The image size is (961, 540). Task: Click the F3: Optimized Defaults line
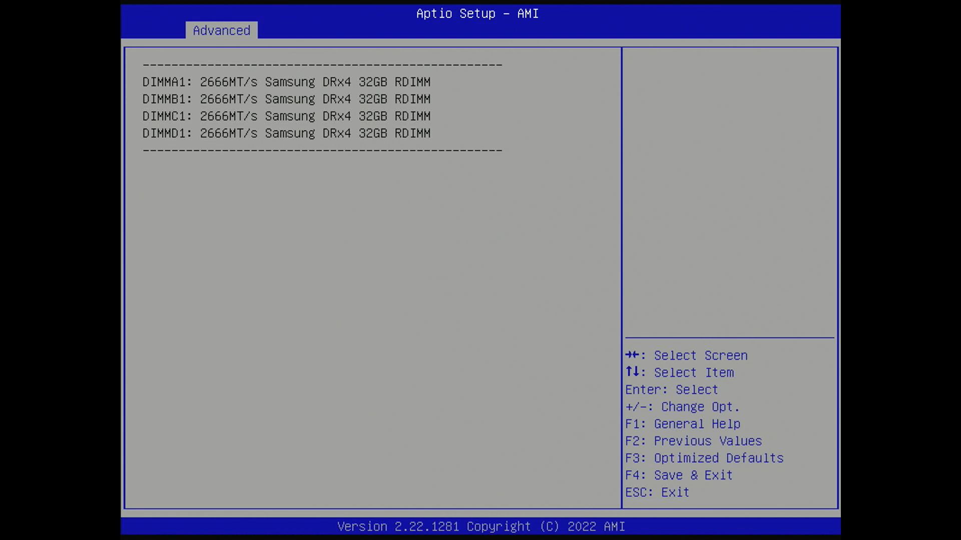coord(704,458)
